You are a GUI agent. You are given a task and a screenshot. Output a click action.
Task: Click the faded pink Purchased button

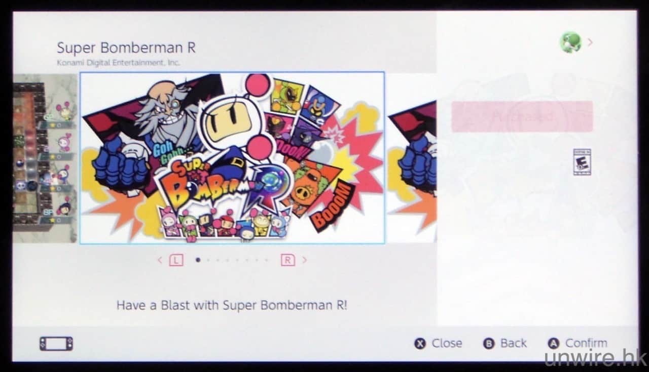522,116
